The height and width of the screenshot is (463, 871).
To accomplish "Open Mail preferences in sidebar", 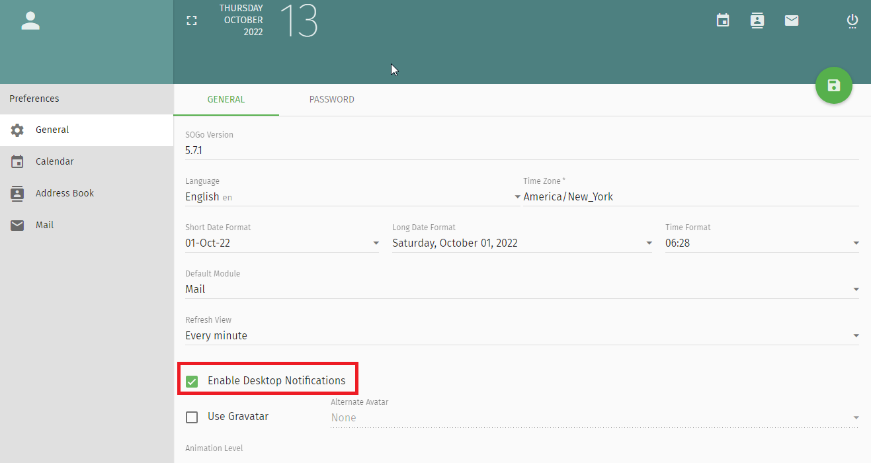I will coord(87,226).
